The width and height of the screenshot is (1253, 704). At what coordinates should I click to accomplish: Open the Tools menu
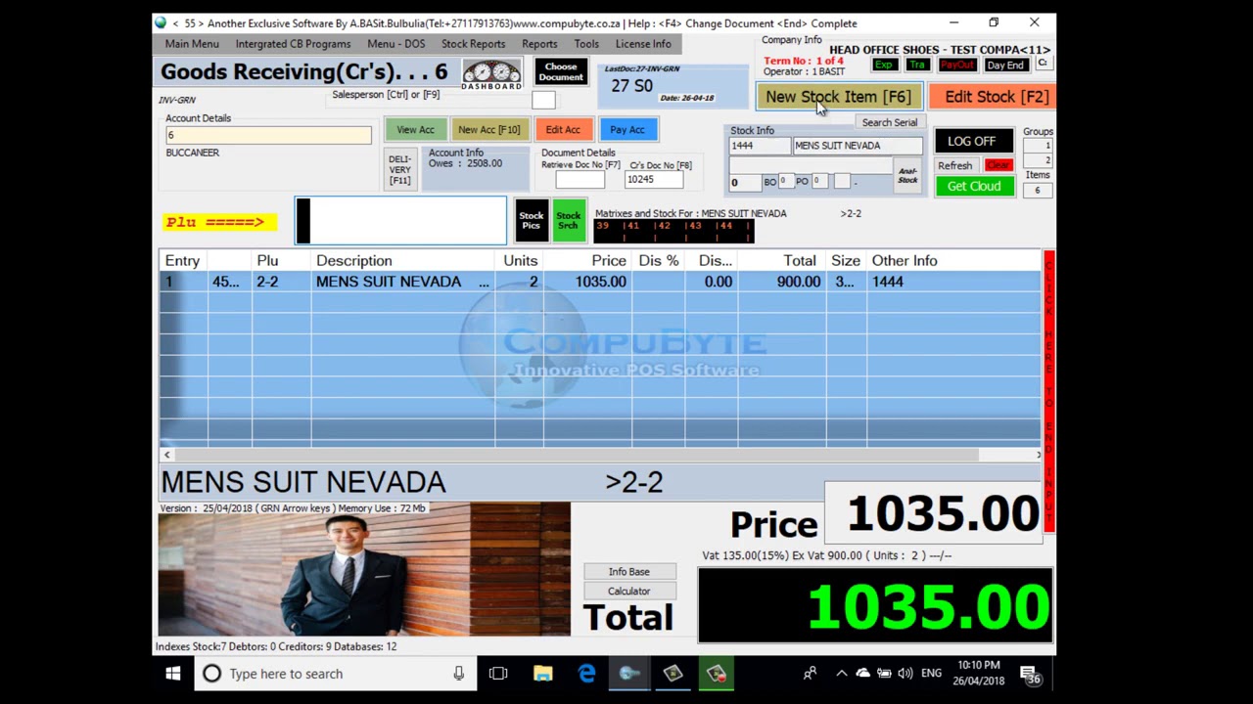pos(586,44)
